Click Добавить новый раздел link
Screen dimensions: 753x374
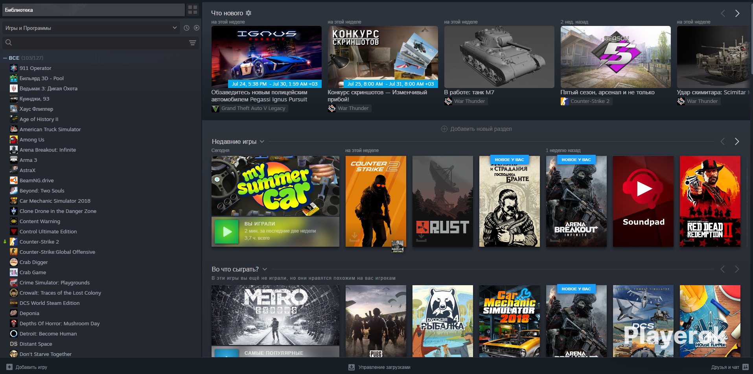point(477,129)
